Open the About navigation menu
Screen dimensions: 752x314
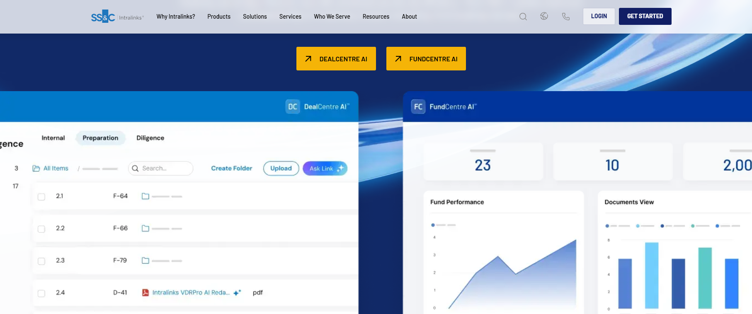coord(410,17)
